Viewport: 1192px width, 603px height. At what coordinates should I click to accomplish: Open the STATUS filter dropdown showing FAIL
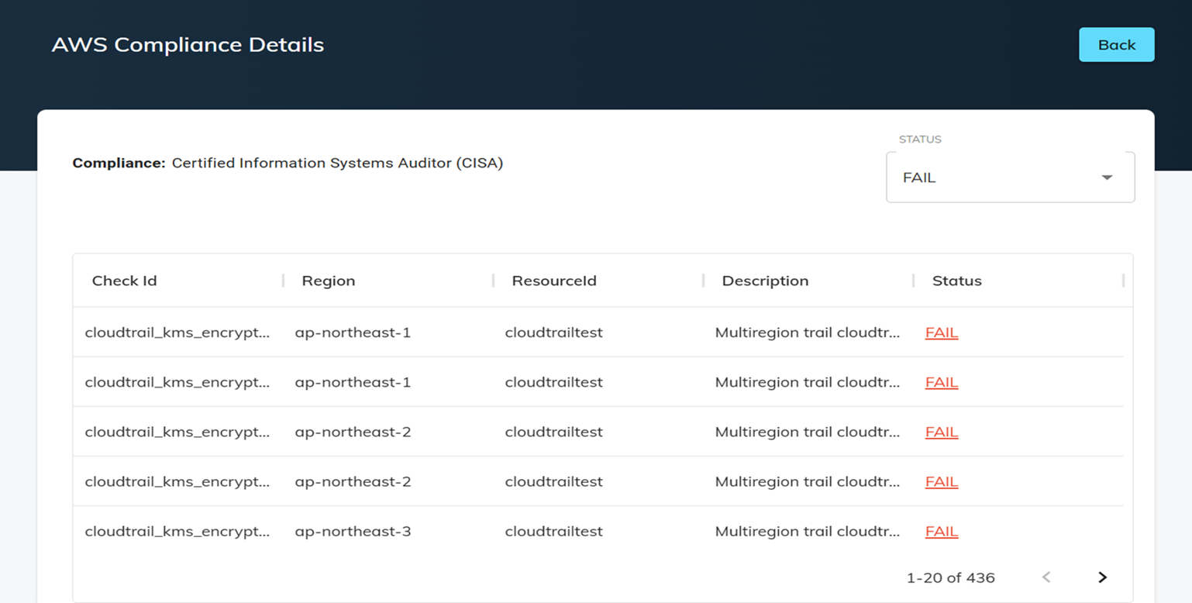click(1010, 177)
